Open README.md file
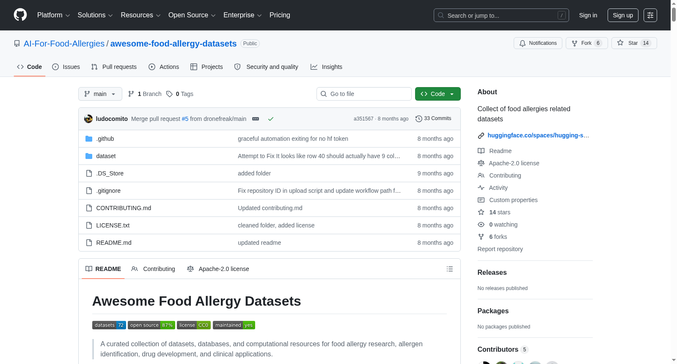The image size is (677, 364). point(114,243)
